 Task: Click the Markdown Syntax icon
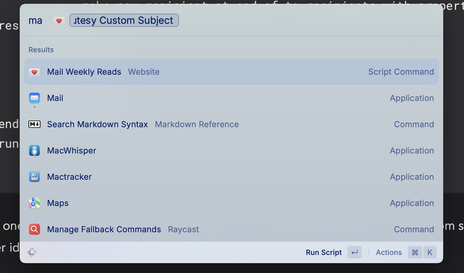pyautogui.click(x=34, y=124)
